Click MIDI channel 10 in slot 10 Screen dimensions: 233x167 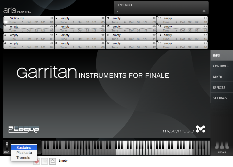click(x=154, y=31)
